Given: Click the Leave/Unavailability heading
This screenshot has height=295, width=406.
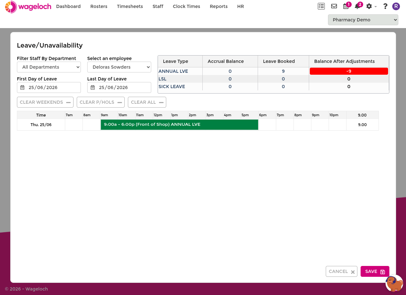Looking at the screenshot, I should tap(50, 45).
